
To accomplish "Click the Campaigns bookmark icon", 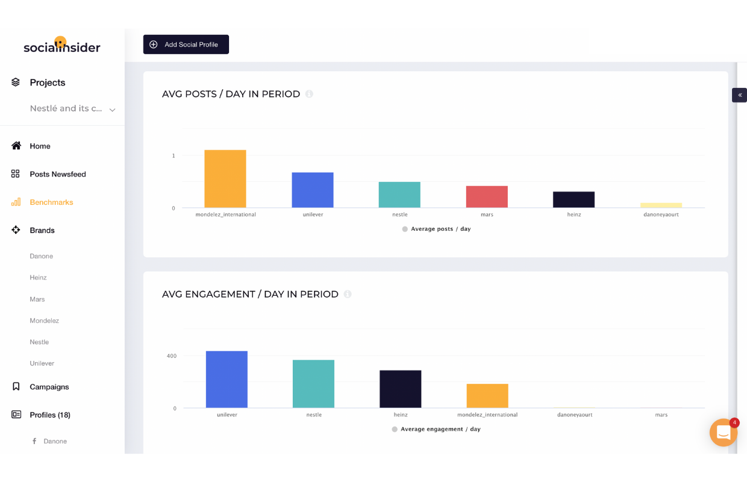I will [x=16, y=386].
